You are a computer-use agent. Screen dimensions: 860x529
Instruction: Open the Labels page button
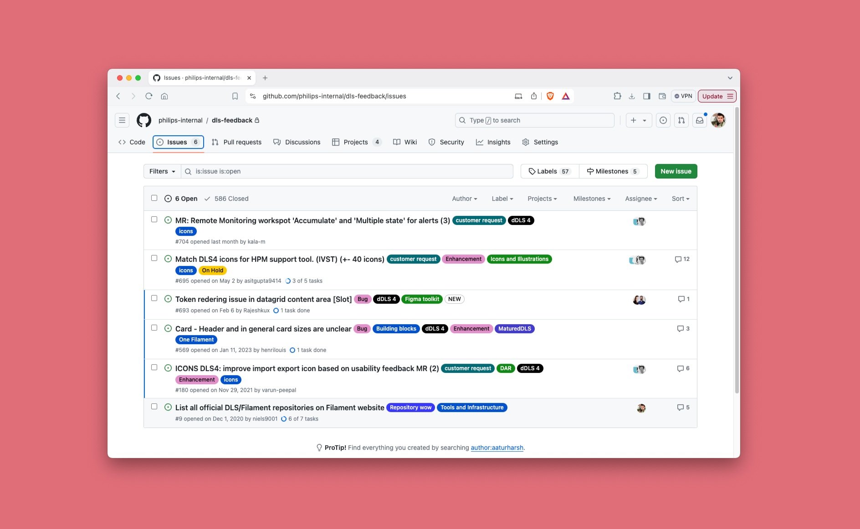[550, 171]
